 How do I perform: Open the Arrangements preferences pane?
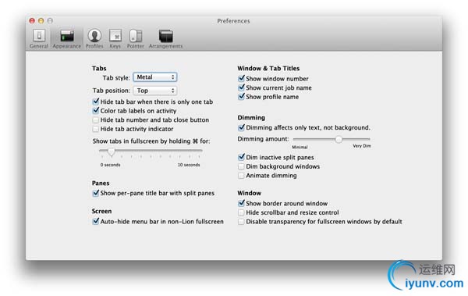click(165, 38)
